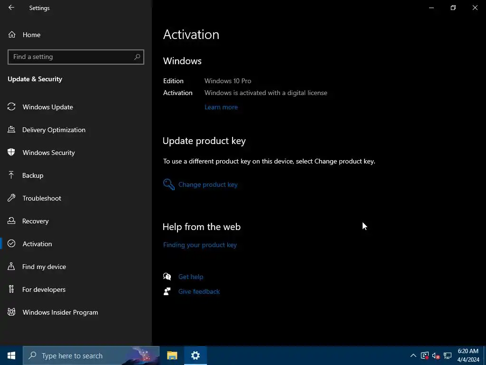
Task: Open the taskbar clock showing 6:20 AM
Action: point(468,355)
